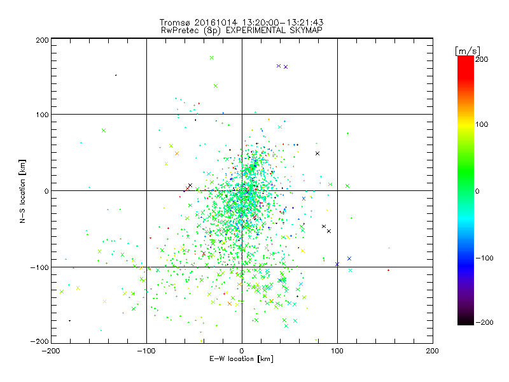Viewport: 509px width, 382px height.
Task: Click the '[m/s]' unit label above the colorbar
Action: coord(467,52)
